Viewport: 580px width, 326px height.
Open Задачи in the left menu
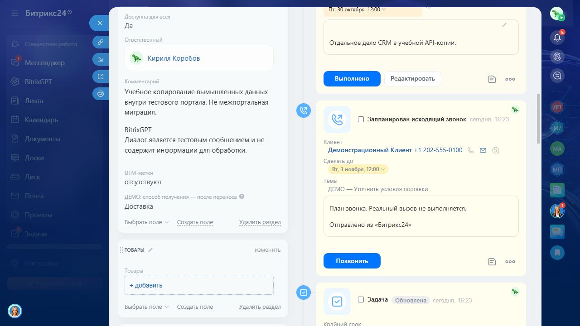point(36,234)
